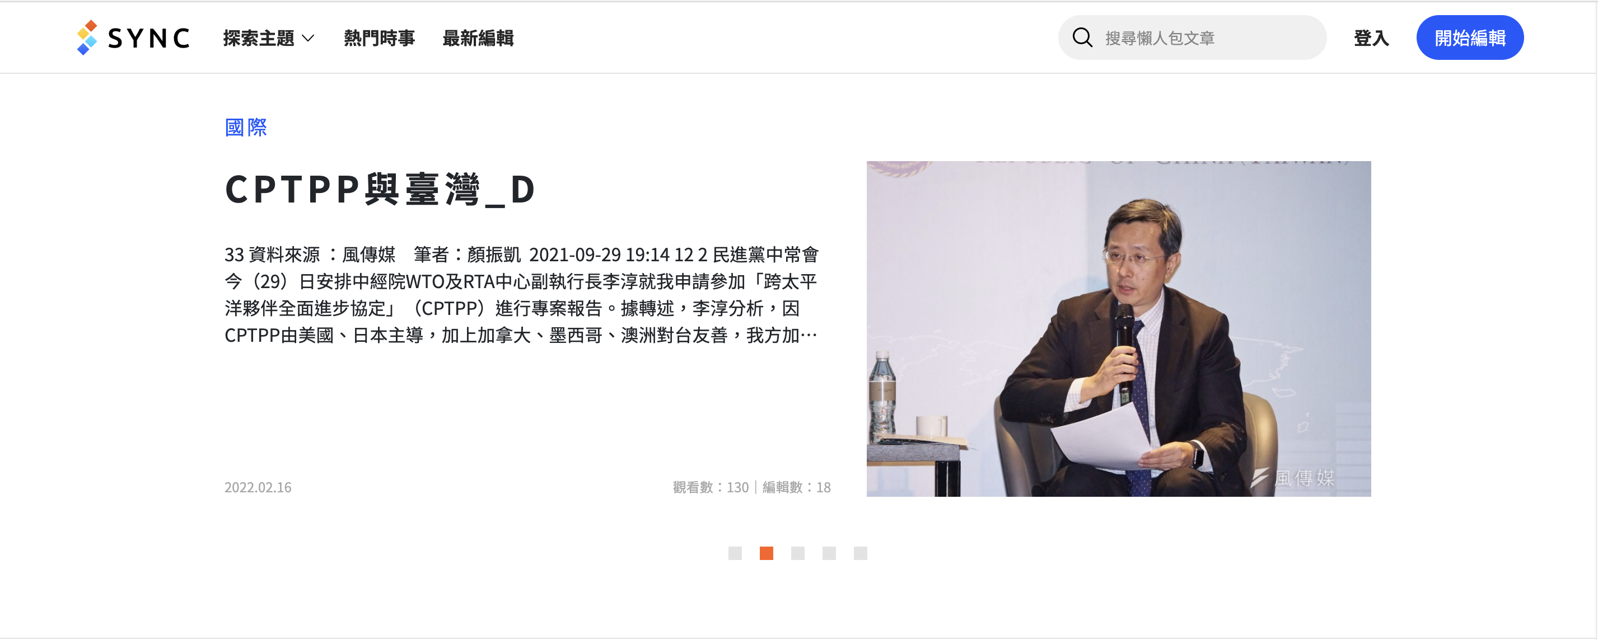Click the SYNC colorful diamond logo icon
The image size is (1598, 640).
pos(87,37)
